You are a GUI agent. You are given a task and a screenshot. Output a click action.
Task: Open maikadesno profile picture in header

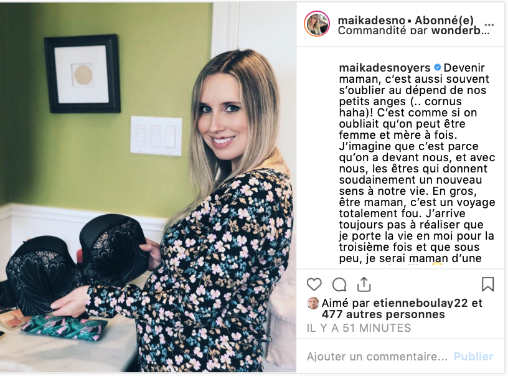[316, 24]
